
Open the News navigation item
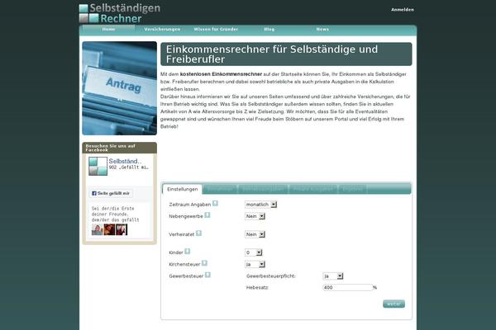[x=322, y=30]
